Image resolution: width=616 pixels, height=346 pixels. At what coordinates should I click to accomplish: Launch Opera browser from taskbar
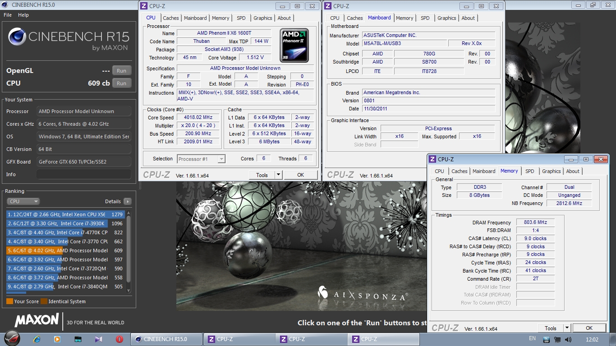[119, 339]
